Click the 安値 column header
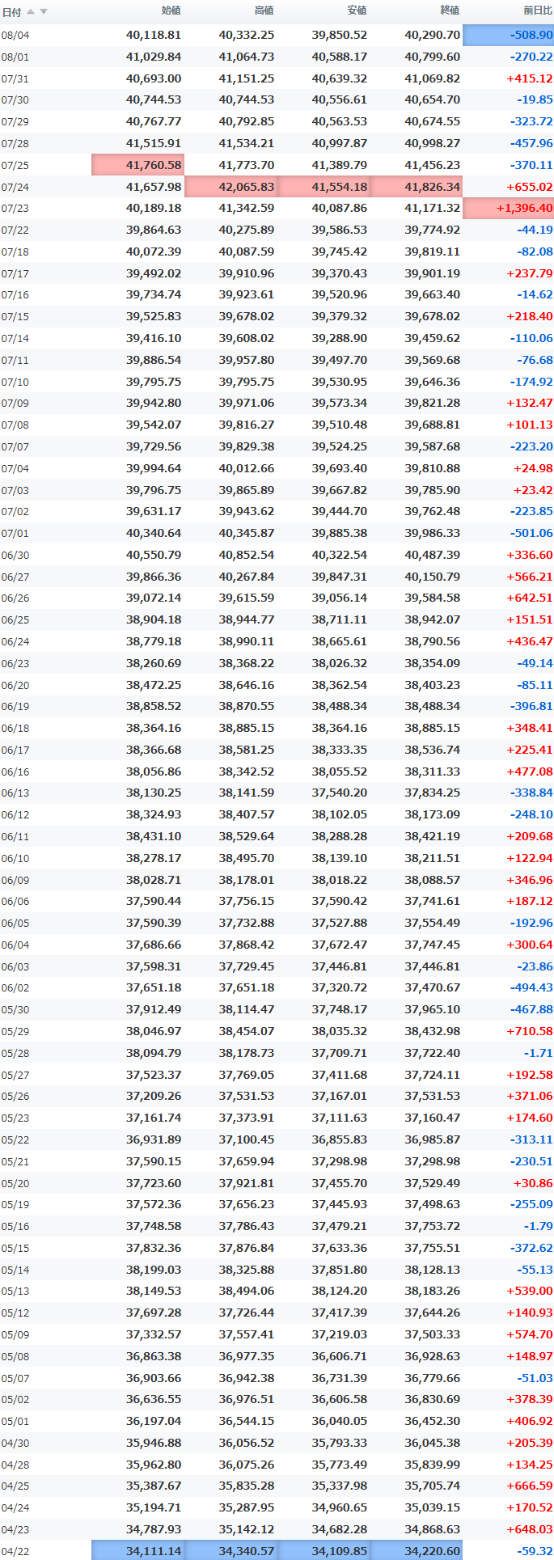This screenshot has width=554, height=1560. pos(357,11)
